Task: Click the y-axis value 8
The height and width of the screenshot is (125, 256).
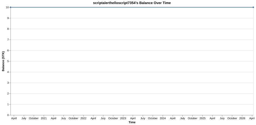Action: point(8,29)
